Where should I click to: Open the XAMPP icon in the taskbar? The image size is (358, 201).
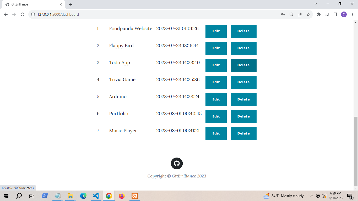(x=135, y=196)
